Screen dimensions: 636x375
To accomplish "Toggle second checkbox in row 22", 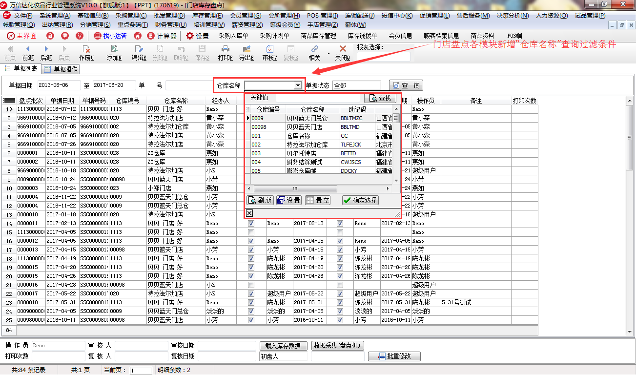I will point(340,294).
